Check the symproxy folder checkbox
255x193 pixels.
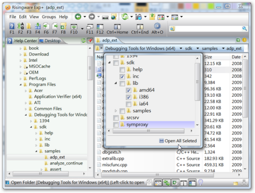116,125
